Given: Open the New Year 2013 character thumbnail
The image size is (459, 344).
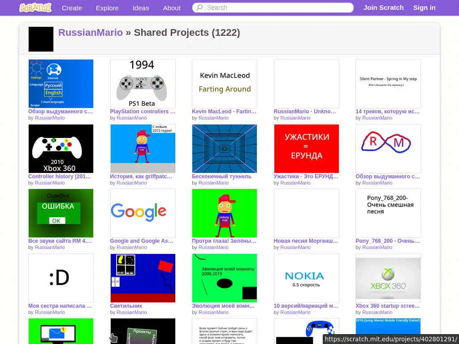Looking at the screenshot, I should pos(143,149).
